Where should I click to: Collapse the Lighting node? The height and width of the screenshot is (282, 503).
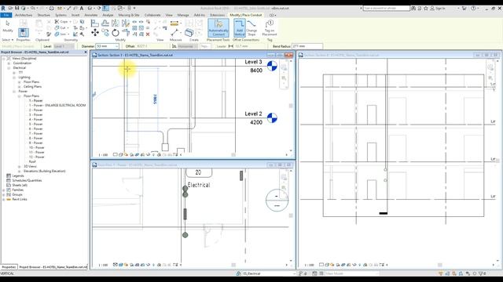(x=14, y=78)
